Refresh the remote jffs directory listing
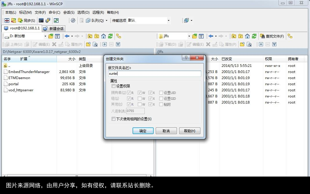Viewport: 310px width, 194px height. coord(254,36)
